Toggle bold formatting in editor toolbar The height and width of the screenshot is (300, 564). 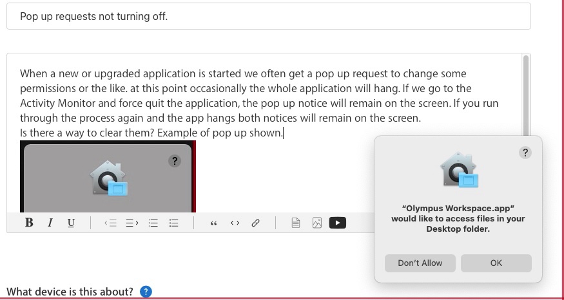[x=29, y=223]
